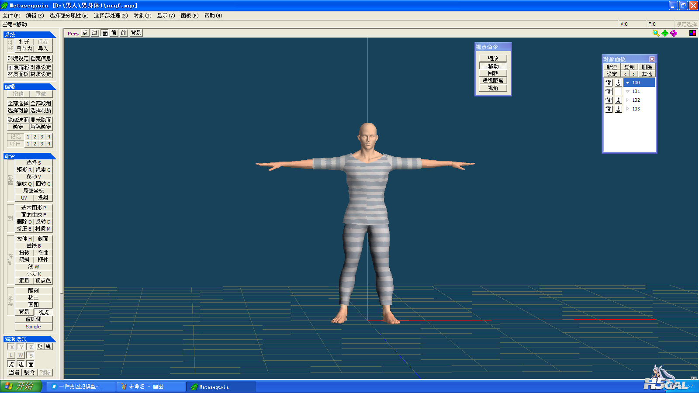The image size is (699, 393).
Task: Click the 新建 button in object panel
Action: pos(612,67)
